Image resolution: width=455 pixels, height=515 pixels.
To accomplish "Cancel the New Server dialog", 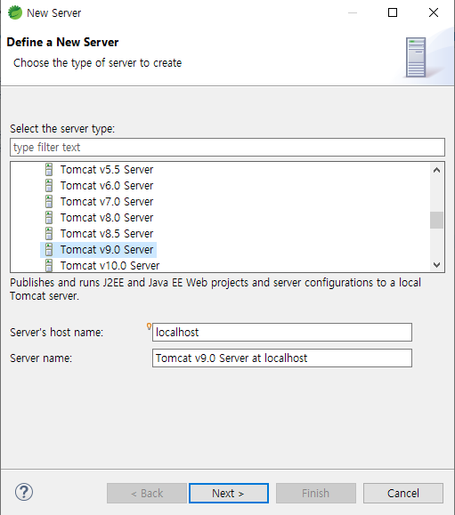I will pos(403,493).
